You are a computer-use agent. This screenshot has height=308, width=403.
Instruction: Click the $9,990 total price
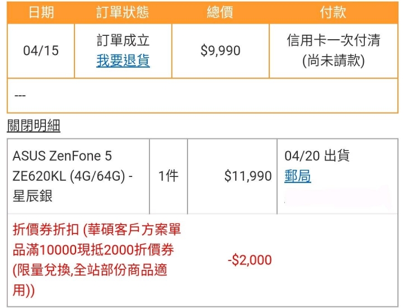click(x=221, y=50)
